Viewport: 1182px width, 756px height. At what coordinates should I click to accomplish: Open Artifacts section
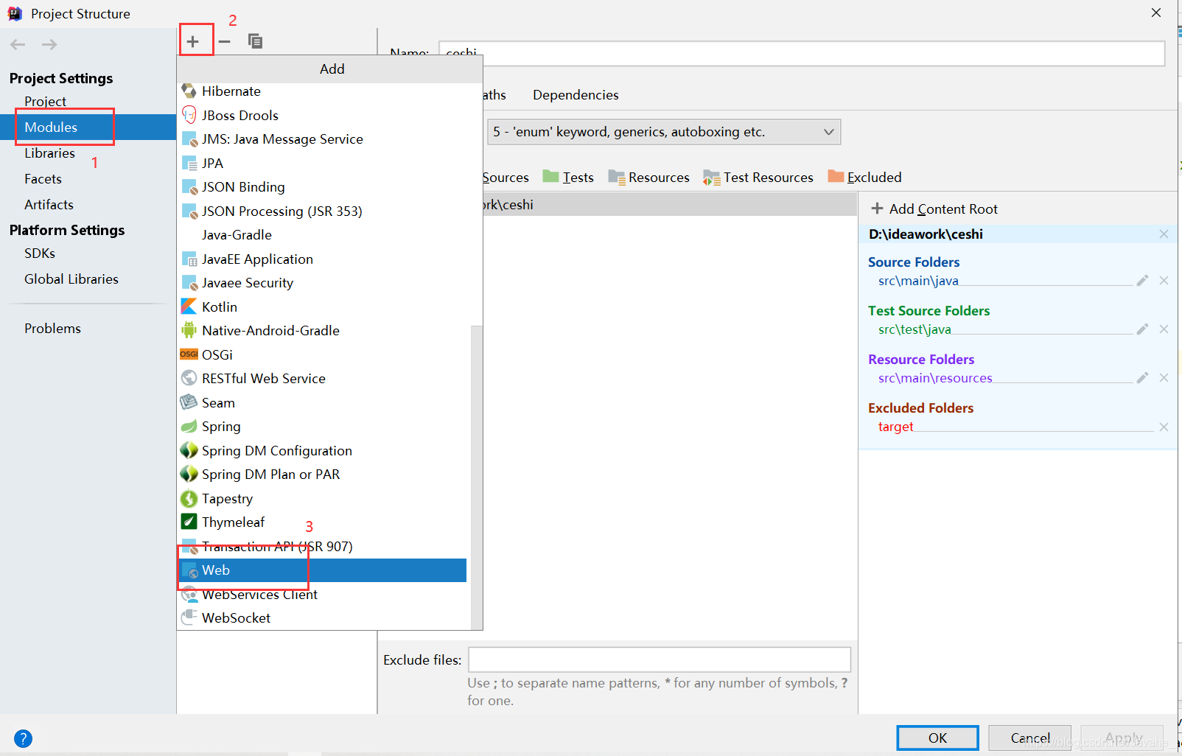[49, 205]
